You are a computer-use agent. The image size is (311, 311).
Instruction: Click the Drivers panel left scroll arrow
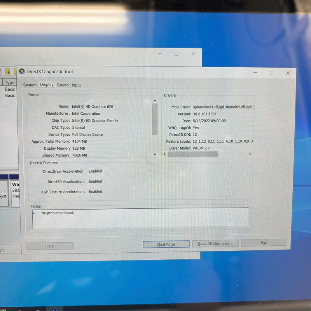click(x=164, y=154)
